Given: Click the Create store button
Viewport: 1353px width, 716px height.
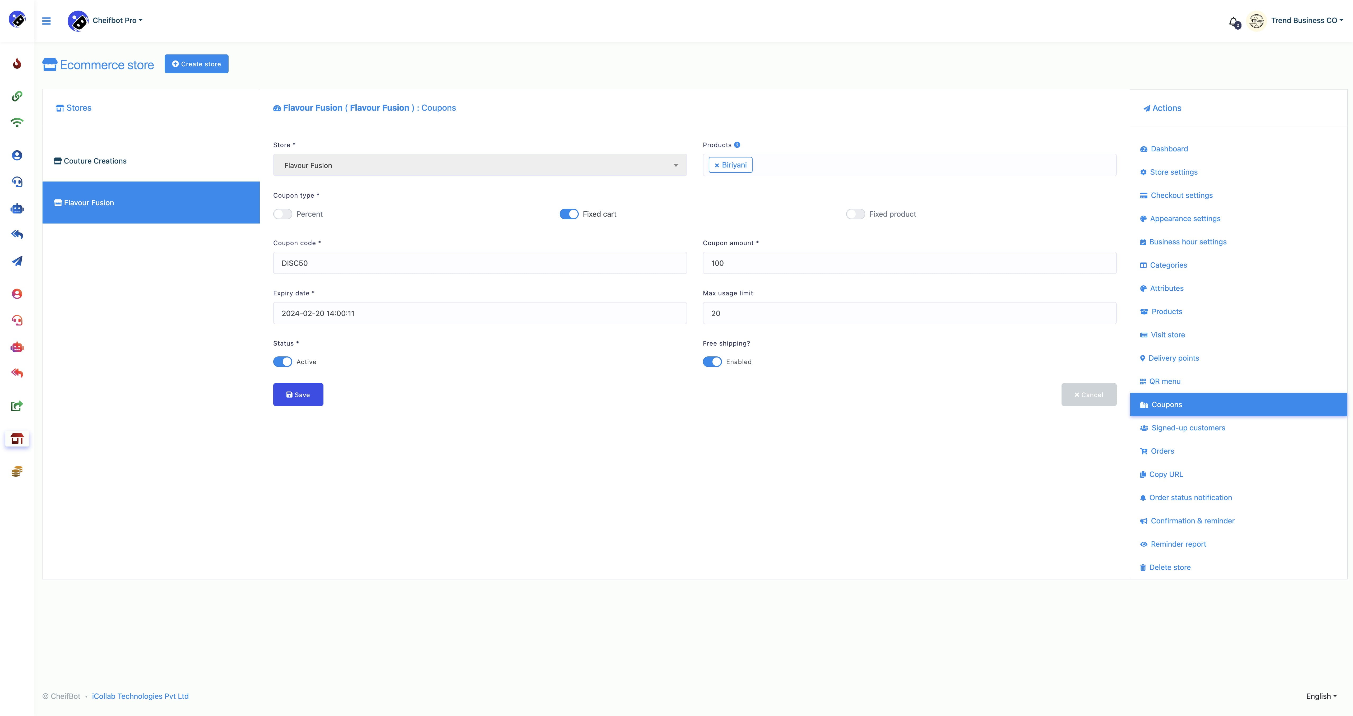Looking at the screenshot, I should click(x=196, y=64).
